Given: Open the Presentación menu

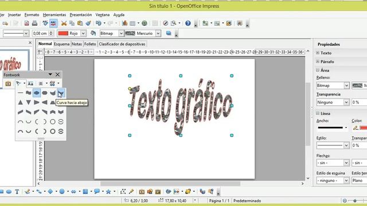Looking at the screenshot, I should pyautogui.click(x=81, y=15).
